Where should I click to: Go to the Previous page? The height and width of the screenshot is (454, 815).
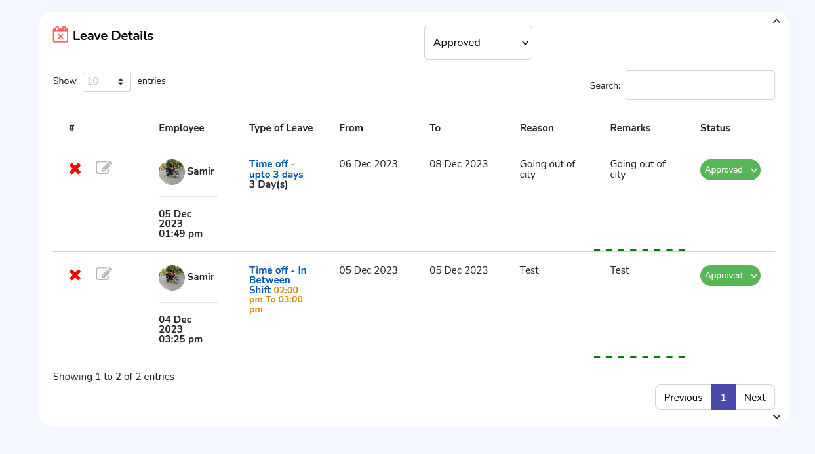[x=683, y=398]
